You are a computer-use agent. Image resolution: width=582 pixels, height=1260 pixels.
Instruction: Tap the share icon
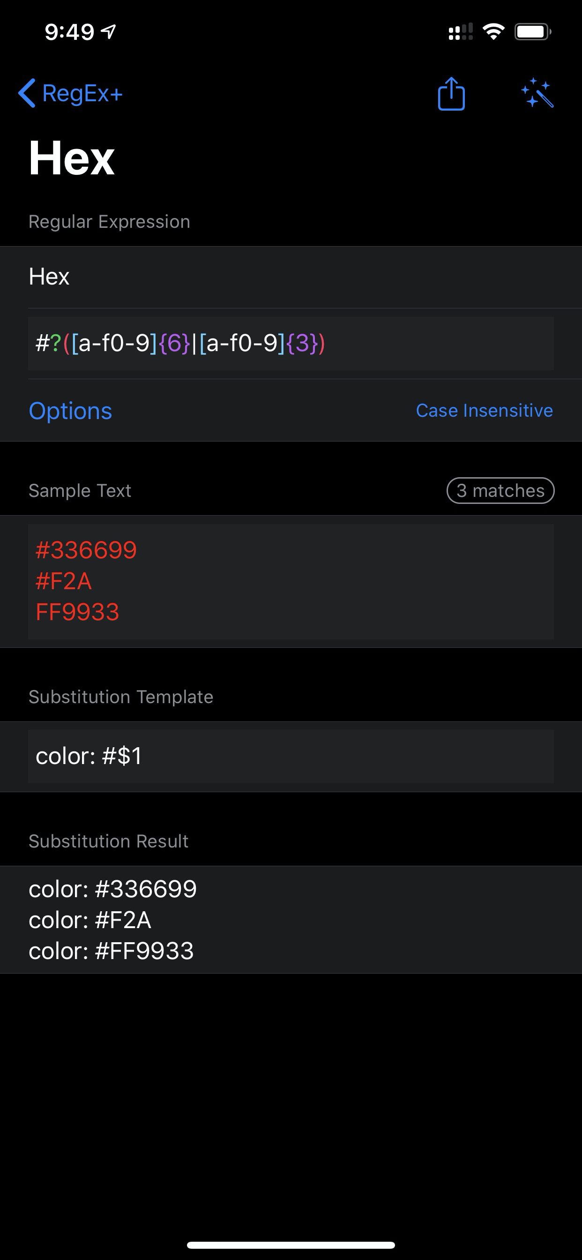tap(450, 94)
